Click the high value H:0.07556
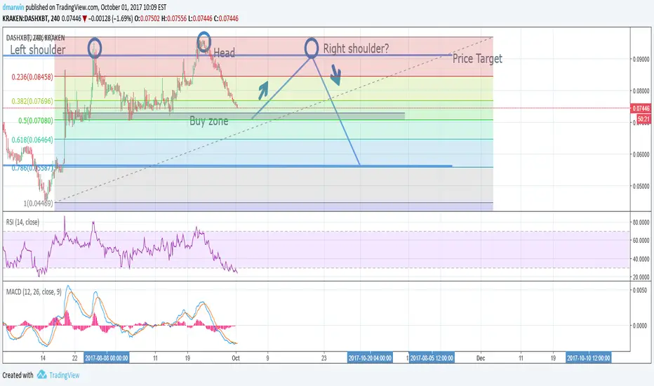 click(174, 18)
